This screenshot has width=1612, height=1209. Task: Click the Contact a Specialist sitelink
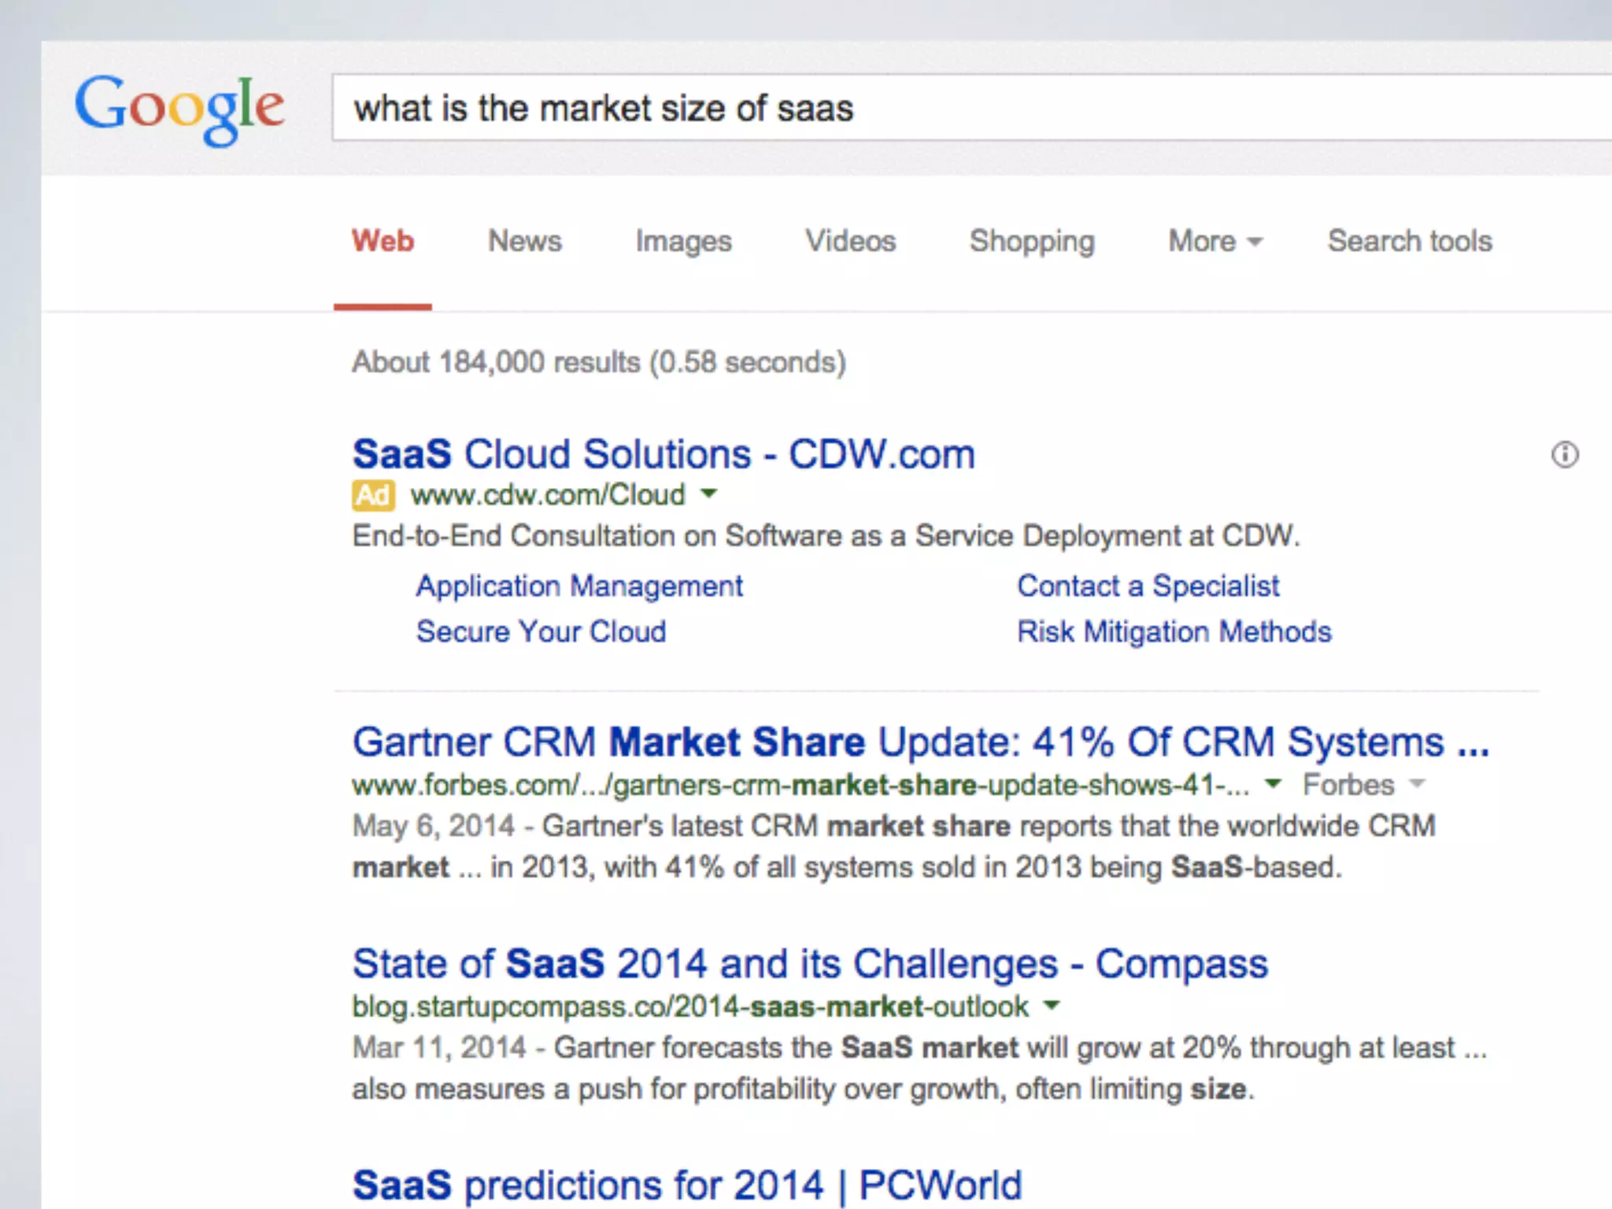(x=1148, y=586)
